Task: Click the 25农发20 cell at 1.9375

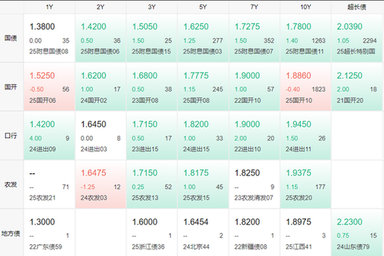Action: [305, 184]
